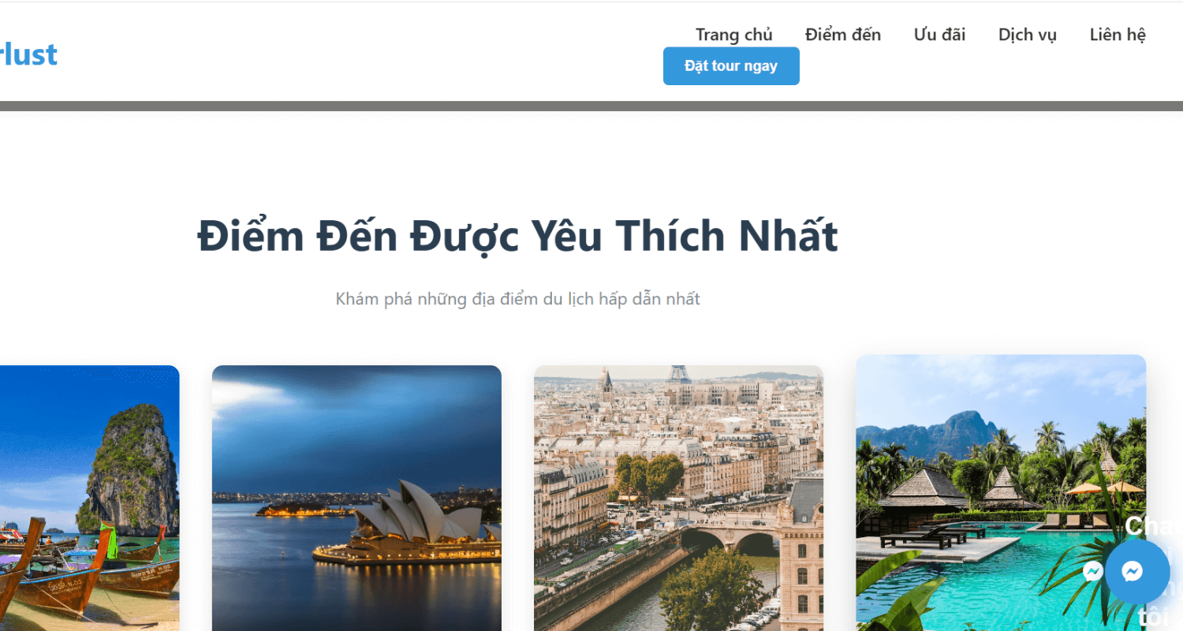
Task: Open the Điểm đến menu item
Action: (843, 35)
